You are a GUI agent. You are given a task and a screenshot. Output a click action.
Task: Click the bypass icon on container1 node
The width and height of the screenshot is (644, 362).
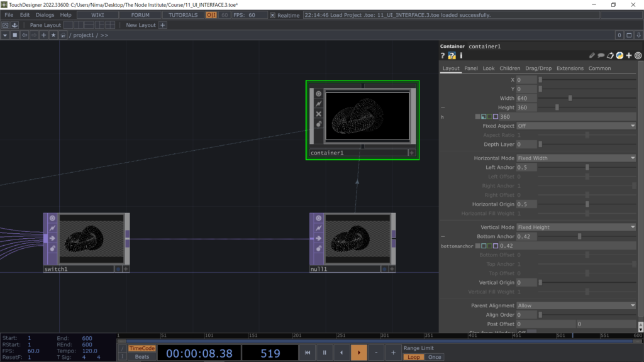[319, 104]
